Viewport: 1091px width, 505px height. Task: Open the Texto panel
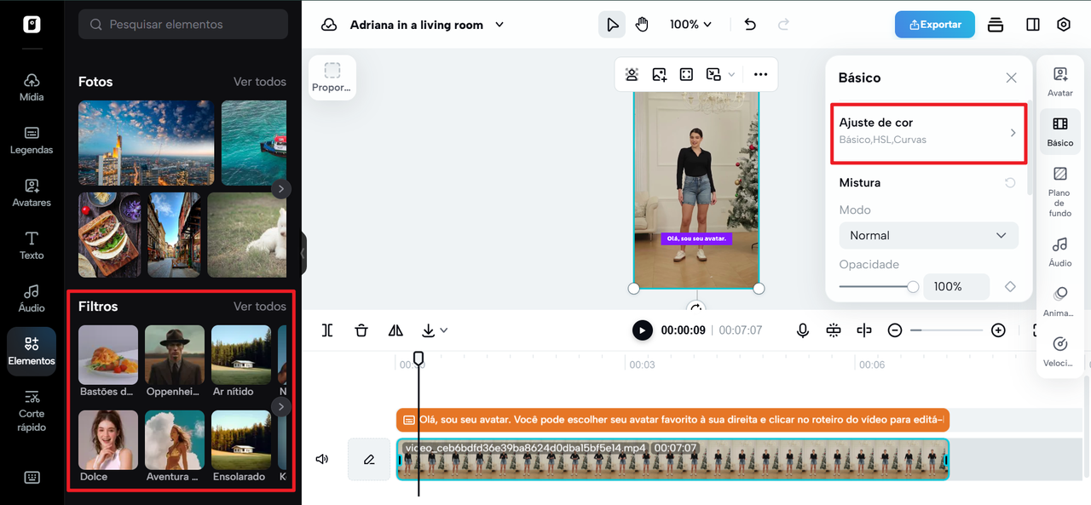pyautogui.click(x=32, y=245)
